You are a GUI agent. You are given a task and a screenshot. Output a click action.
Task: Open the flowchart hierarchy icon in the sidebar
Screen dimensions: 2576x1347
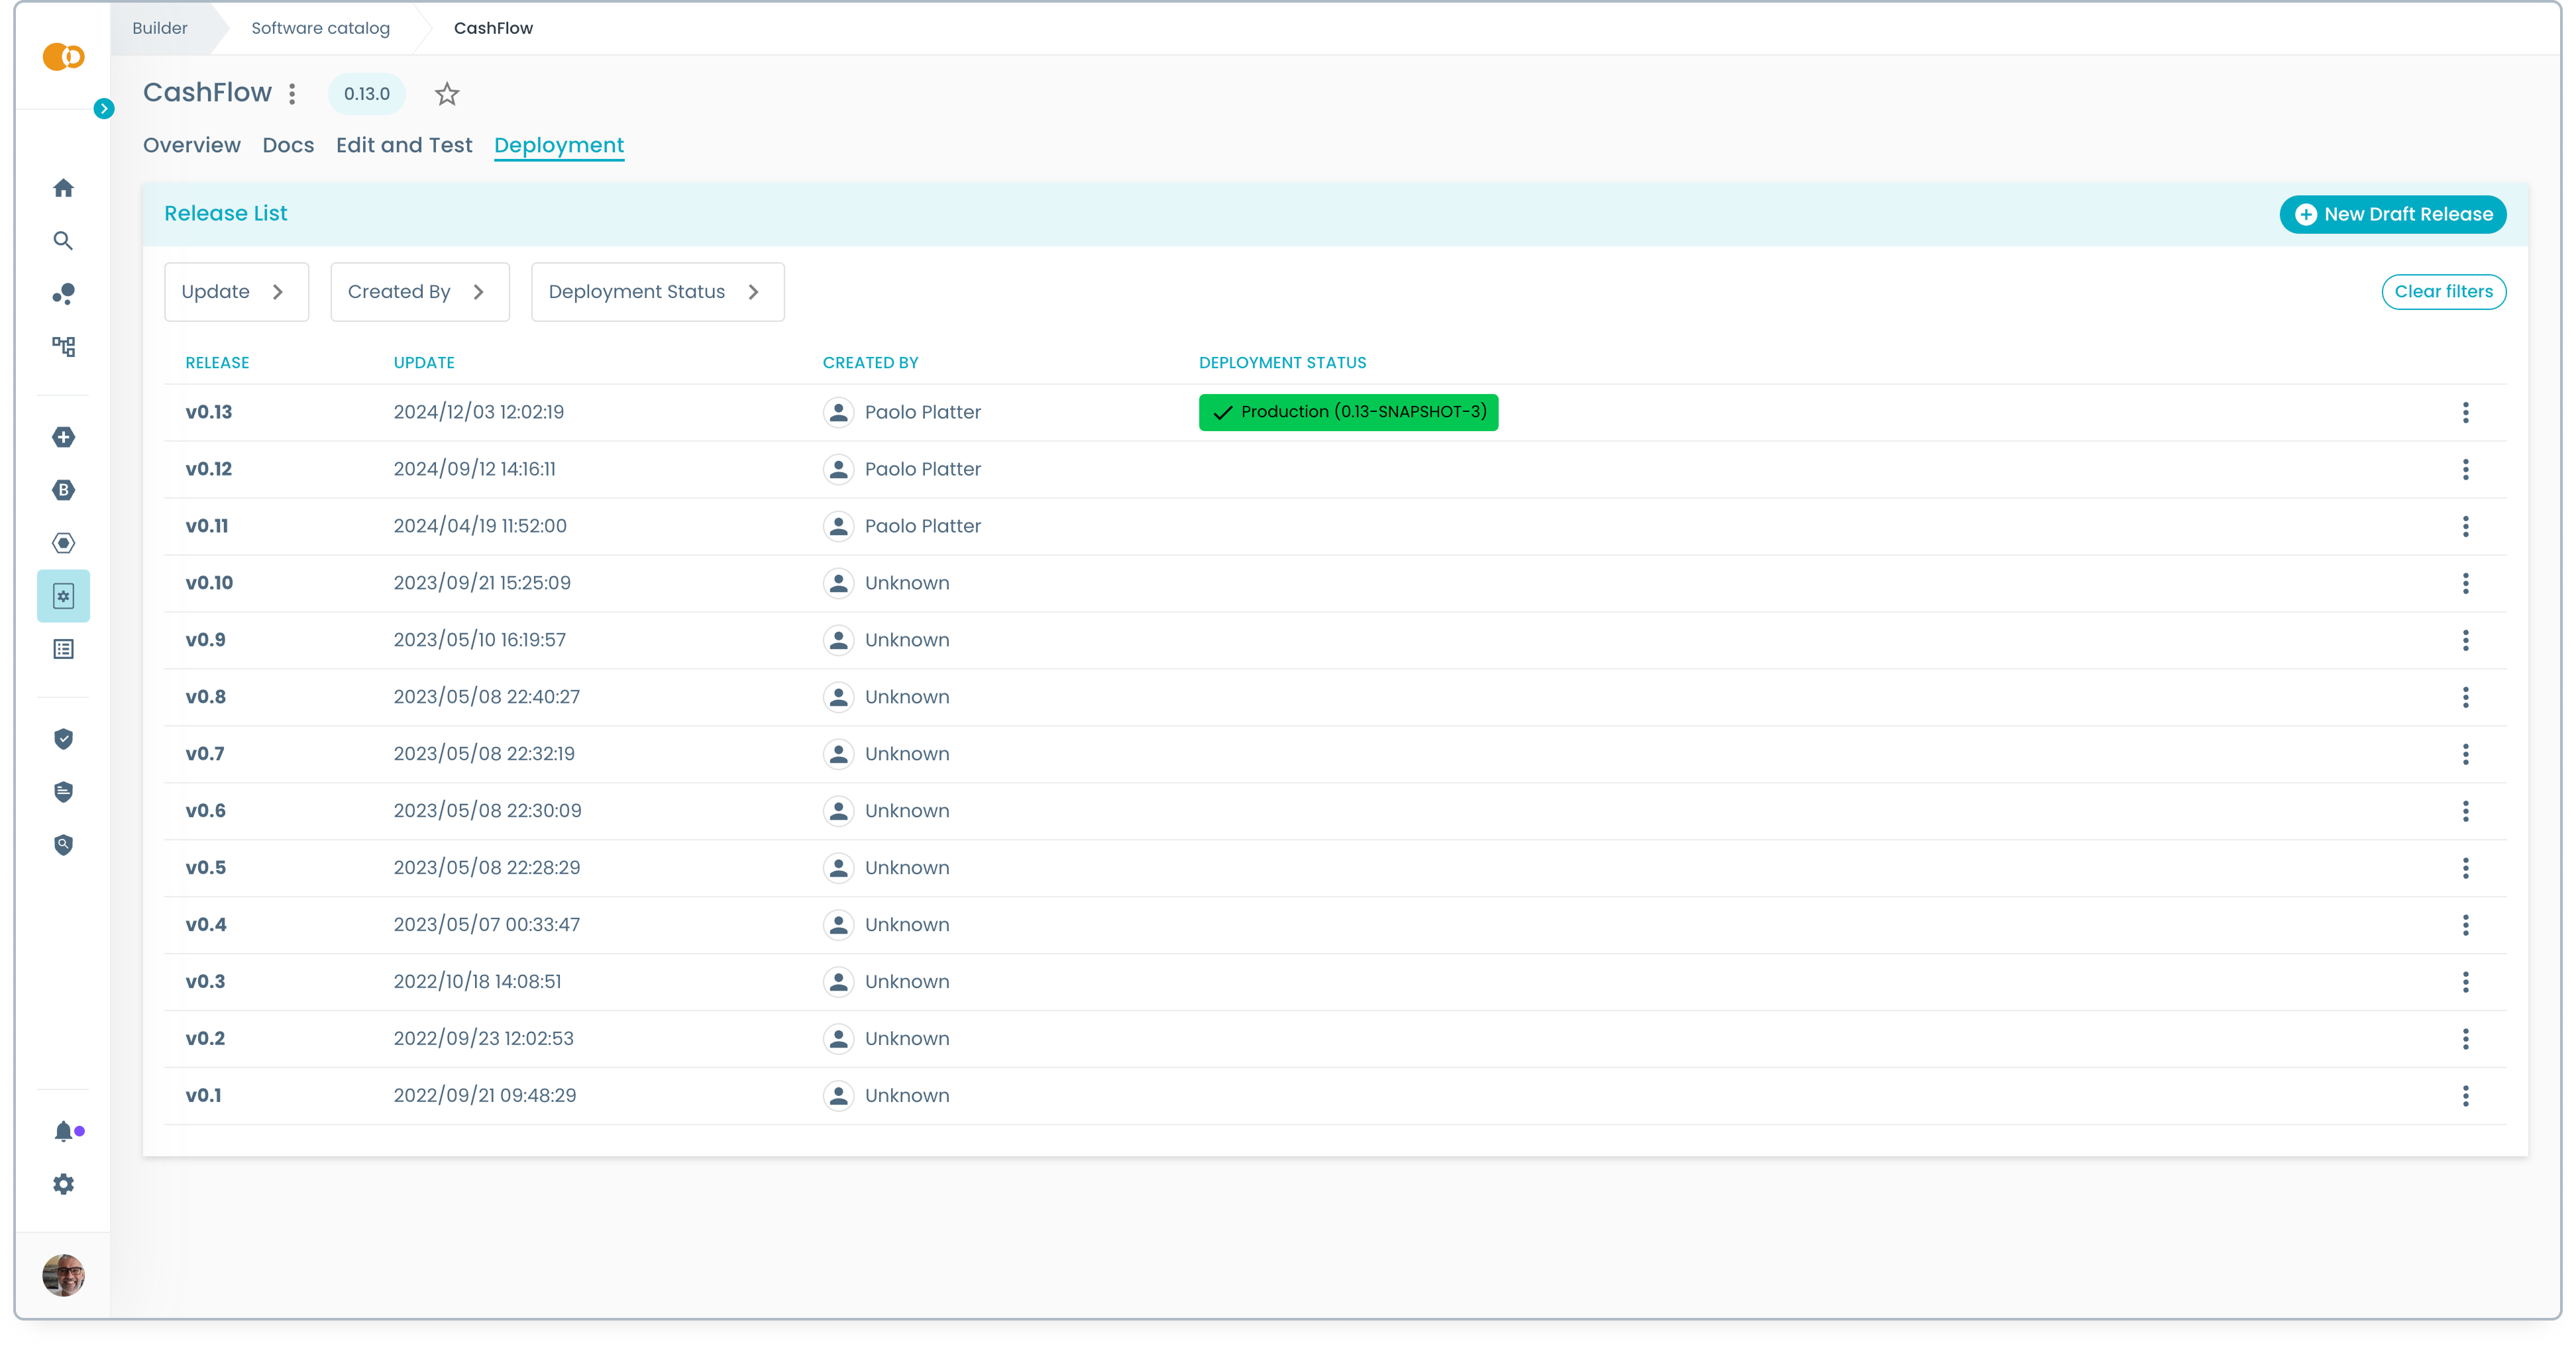pos(63,346)
